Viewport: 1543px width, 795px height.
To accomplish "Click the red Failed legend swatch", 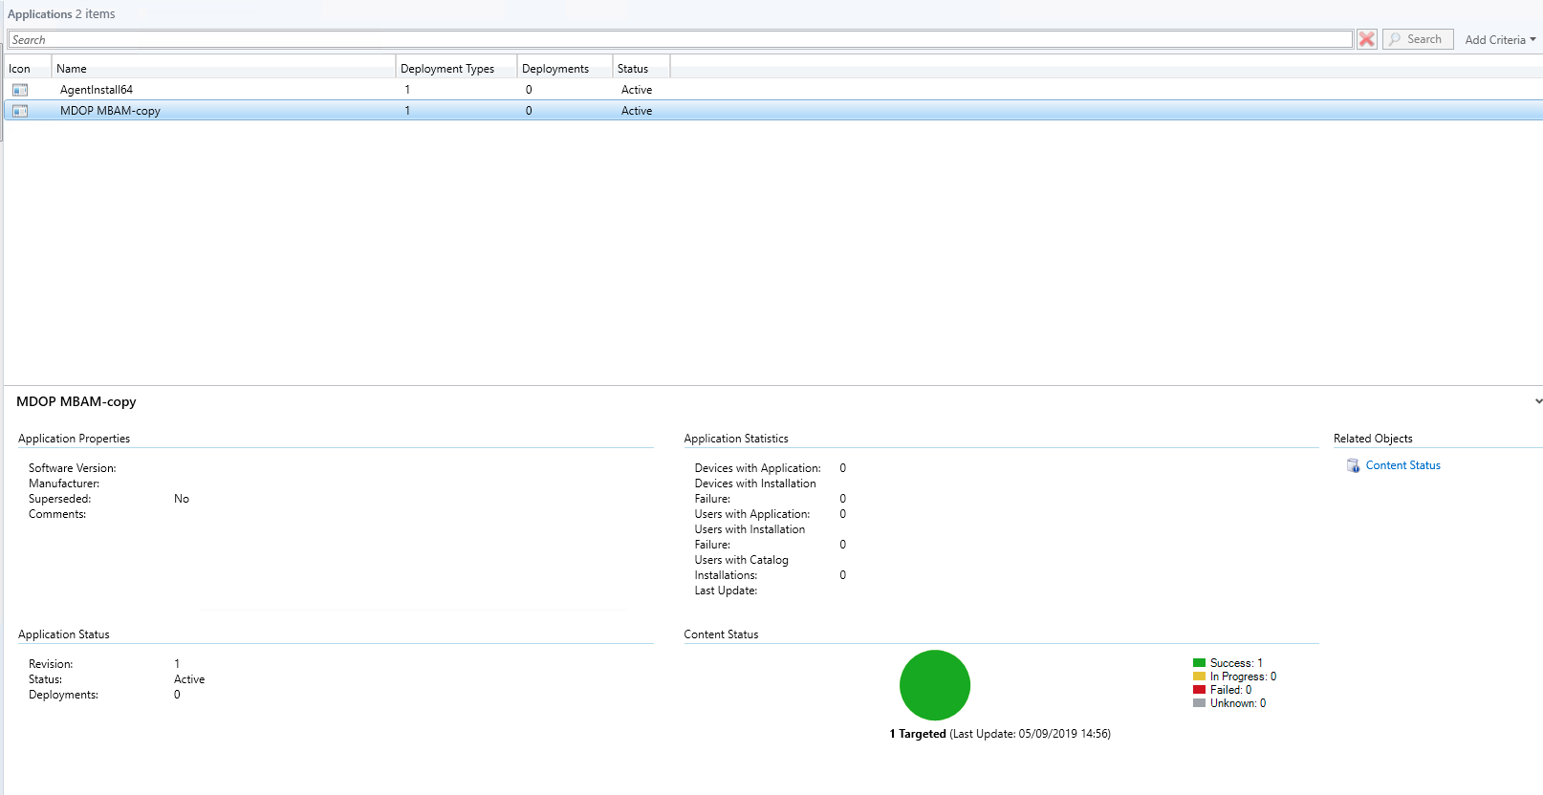I will coord(1199,690).
